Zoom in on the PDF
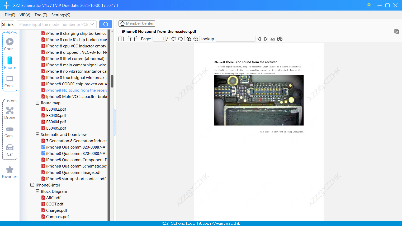 coord(189,39)
